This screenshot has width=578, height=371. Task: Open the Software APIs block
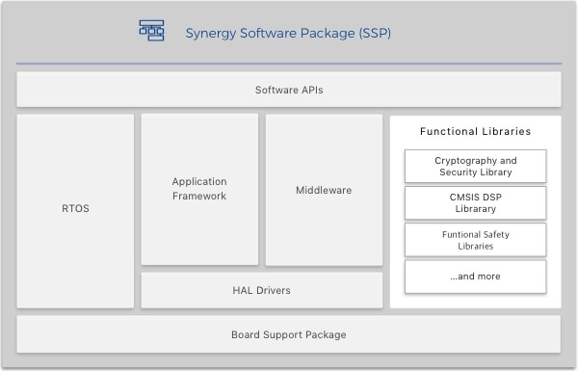click(x=289, y=90)
